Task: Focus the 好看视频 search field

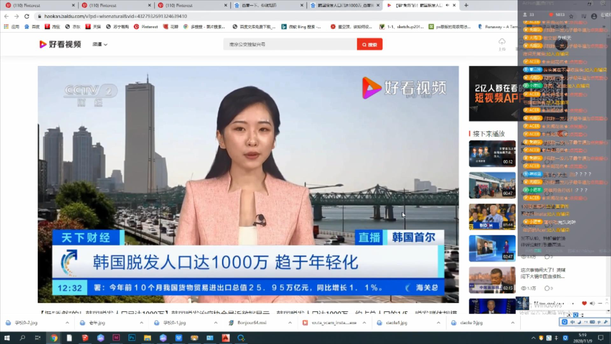Action: [290, 44]
